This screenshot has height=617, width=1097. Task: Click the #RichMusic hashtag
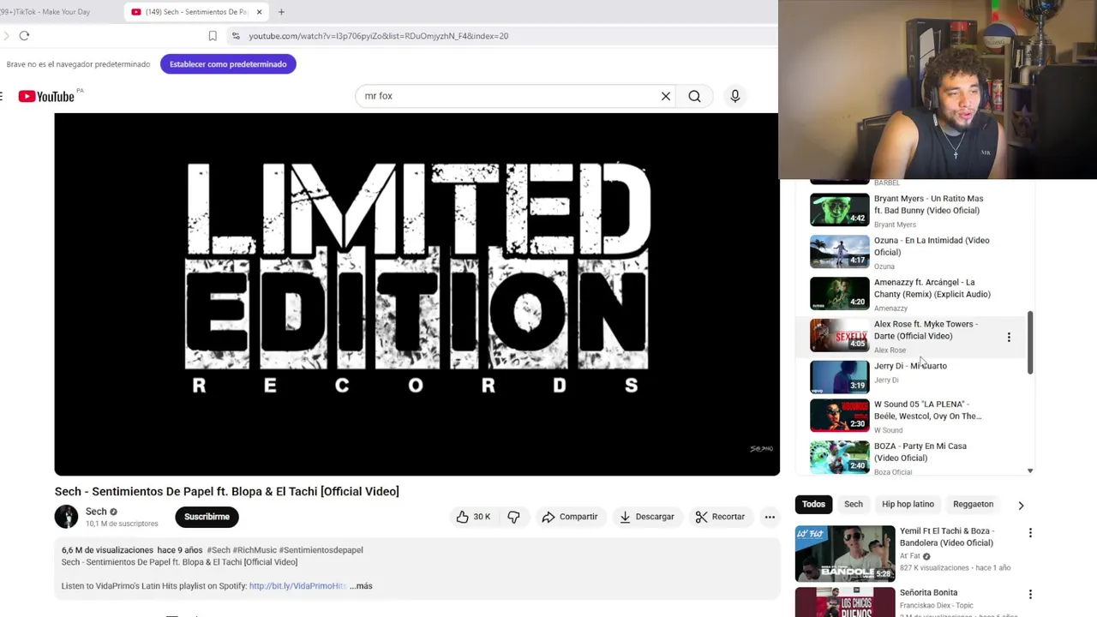pos(255,550)
